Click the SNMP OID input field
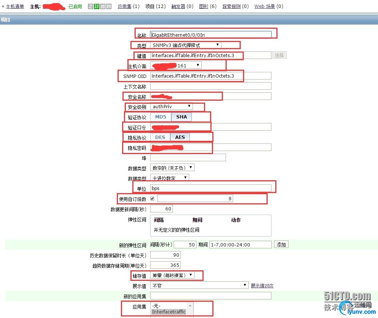The height and width of the screenshot is (318, 378). pos(211,76)
